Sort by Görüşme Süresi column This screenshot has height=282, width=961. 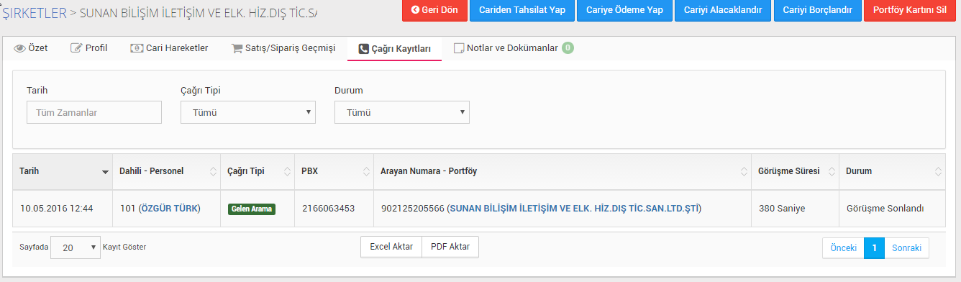point(796,171)
